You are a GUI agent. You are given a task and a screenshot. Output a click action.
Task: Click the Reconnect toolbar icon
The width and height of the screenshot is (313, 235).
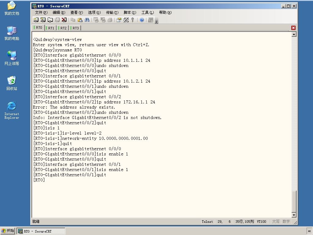(57, 20)
